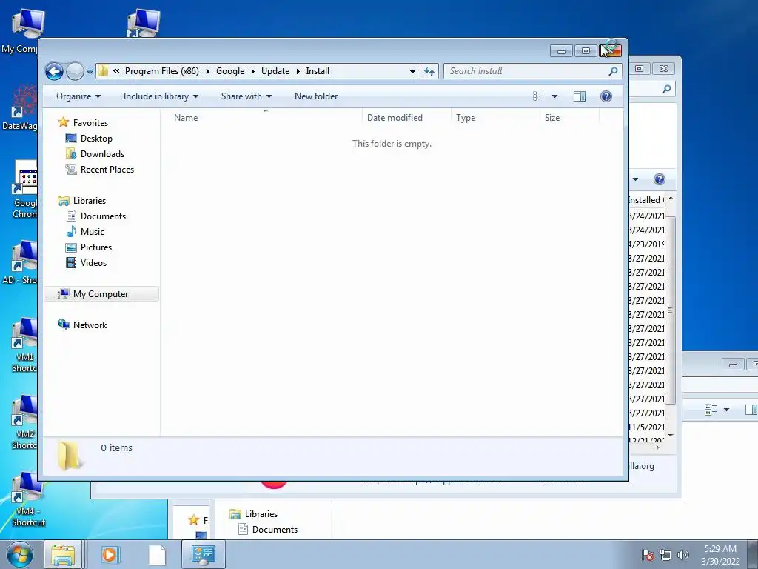Select Favorites in navigation pane
This screenshot has width=758, height=569.
[x=90, y=123]
